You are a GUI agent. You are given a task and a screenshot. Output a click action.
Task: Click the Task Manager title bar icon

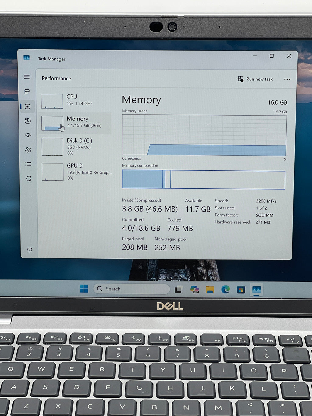coord(27,58)
